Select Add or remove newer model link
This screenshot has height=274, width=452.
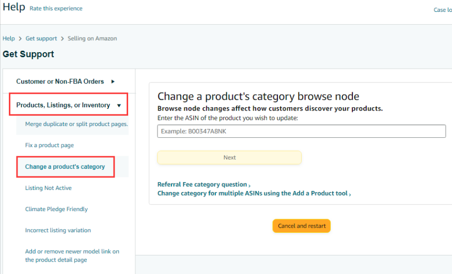click(72, 255)
